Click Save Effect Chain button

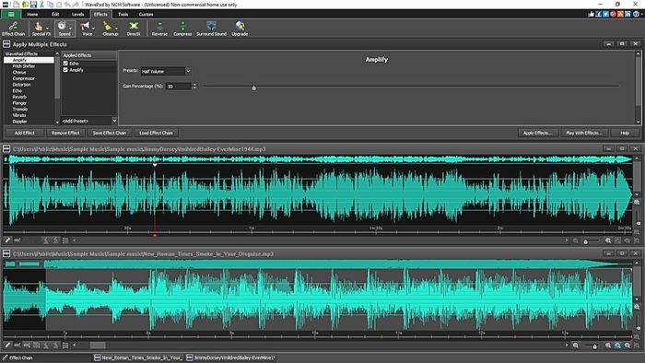point(110,133)
